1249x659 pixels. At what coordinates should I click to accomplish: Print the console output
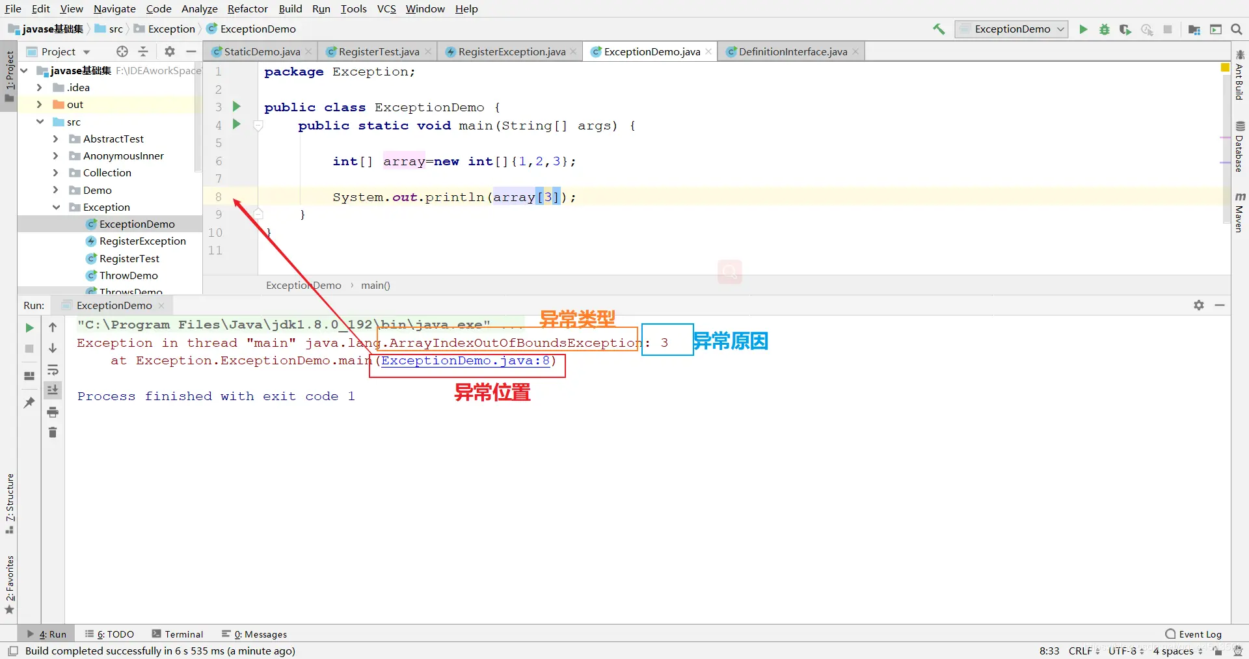pyautogui.click(x=53, y=412)
